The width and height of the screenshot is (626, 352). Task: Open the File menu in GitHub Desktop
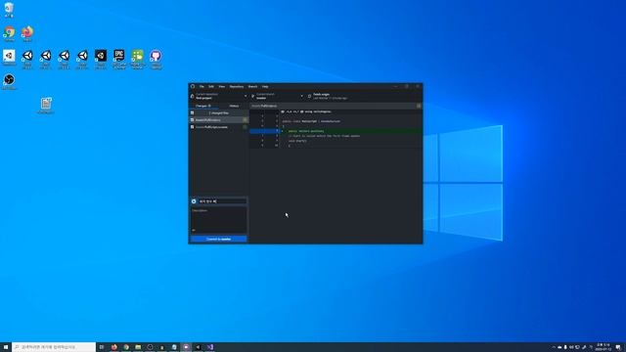201,87
